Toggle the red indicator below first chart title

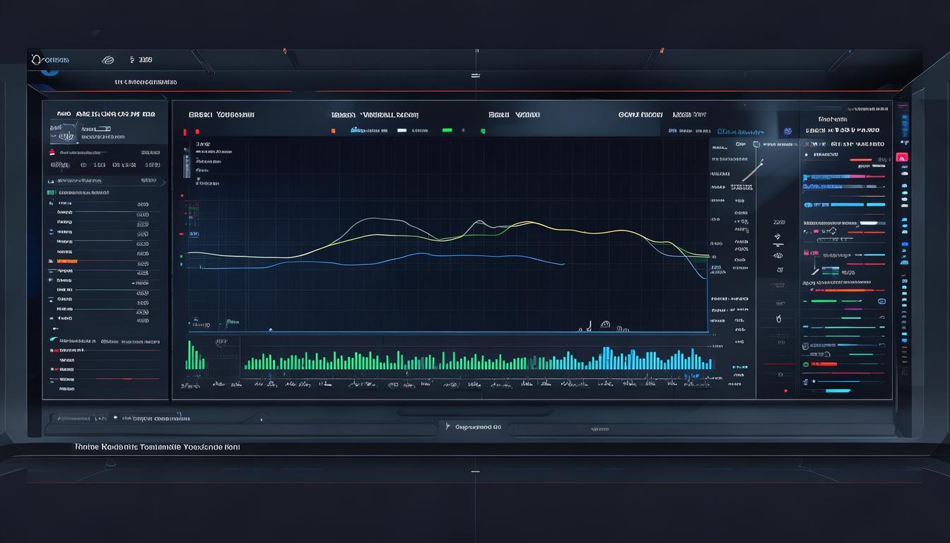[185, 132]
